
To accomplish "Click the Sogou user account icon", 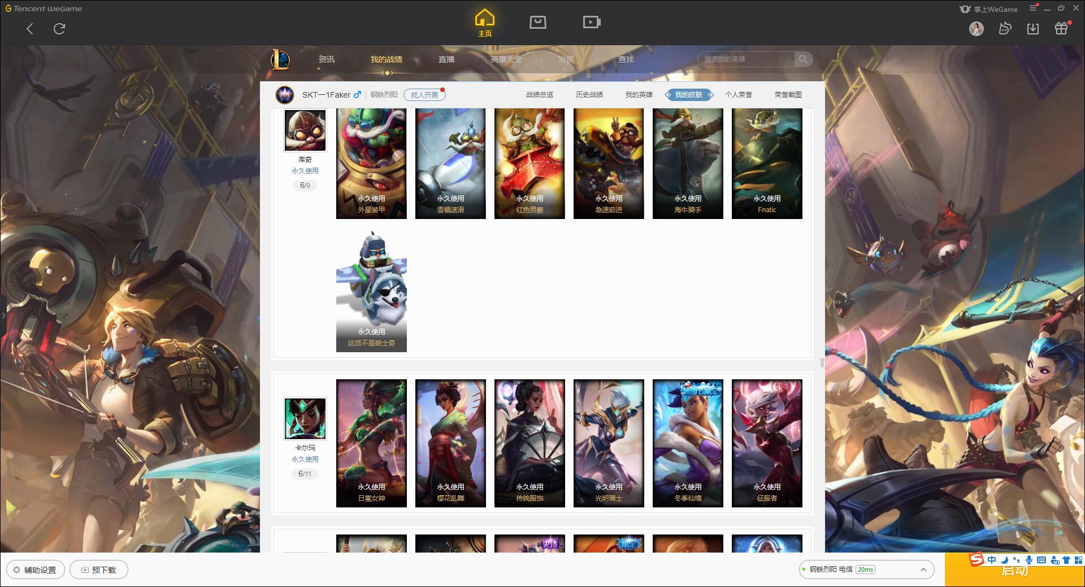I will point(1054,560).
